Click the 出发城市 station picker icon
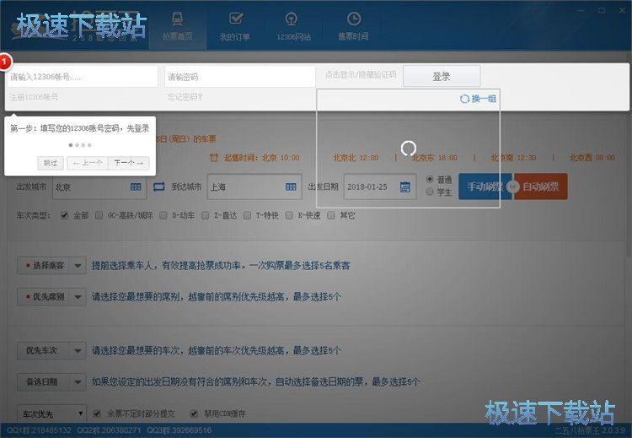The width and height of the screenshot is (632, 438). 136,187
